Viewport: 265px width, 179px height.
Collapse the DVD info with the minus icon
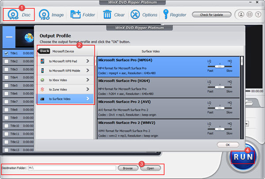[x=9, y=37]
